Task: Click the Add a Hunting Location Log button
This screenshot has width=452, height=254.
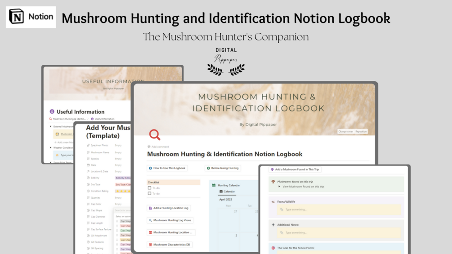Action: click(169, 208)
